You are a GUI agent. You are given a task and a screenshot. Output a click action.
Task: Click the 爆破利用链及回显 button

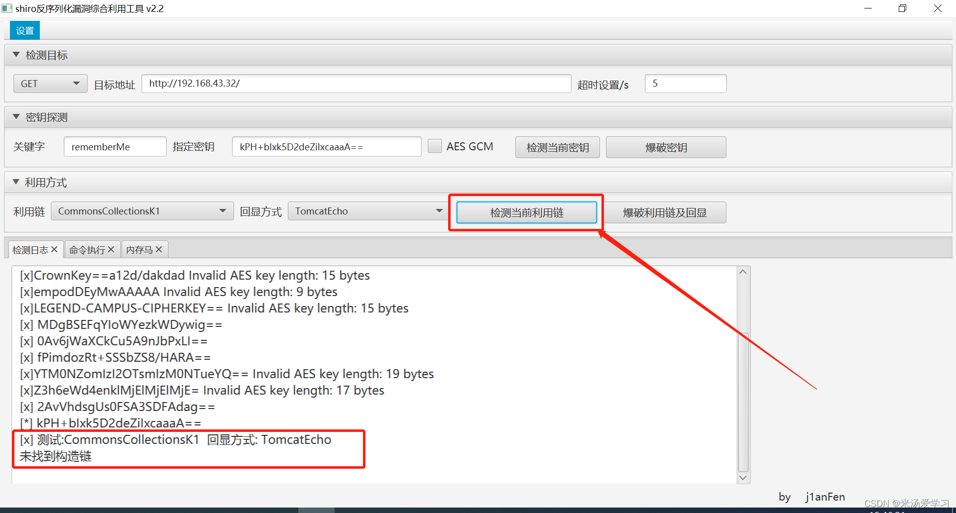(665, 212)
